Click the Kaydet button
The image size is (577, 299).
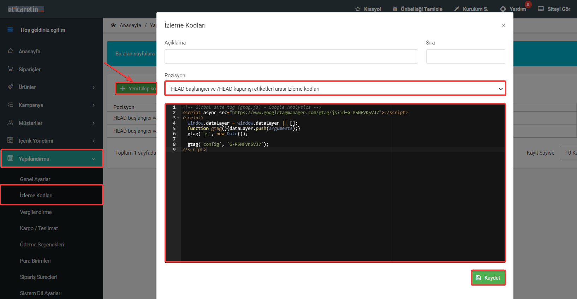(488, 278)
